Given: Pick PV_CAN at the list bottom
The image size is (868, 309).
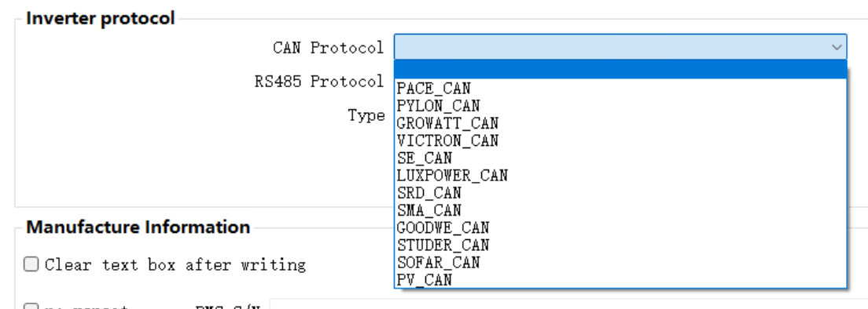Looking at the screenshot, I should 620,280.
